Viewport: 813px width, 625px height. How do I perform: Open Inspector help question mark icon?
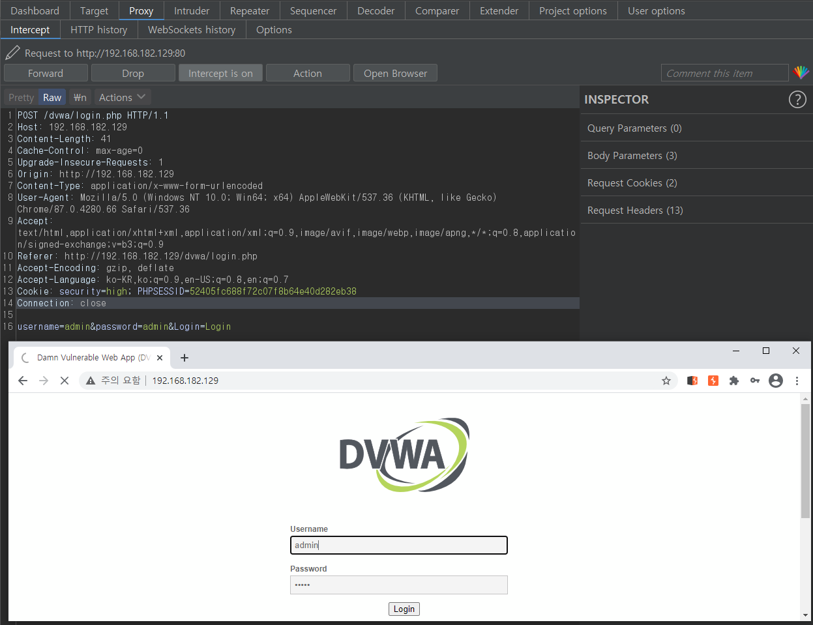click(x=797, y=99)
